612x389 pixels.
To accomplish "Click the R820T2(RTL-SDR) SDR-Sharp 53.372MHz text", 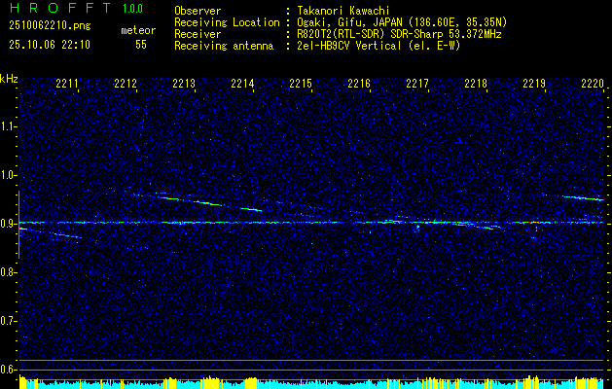I will (x=399, y=34).
